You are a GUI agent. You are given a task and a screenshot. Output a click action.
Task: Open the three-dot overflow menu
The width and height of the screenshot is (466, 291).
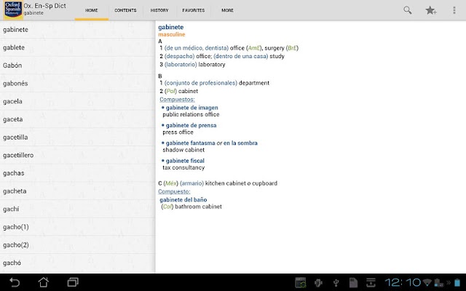click(x=454, y=10)
